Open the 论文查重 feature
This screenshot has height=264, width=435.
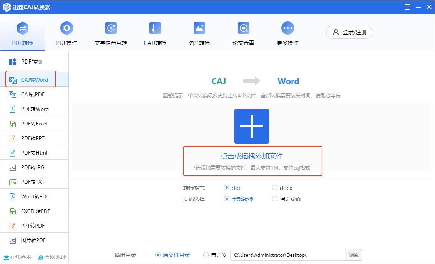(x=243, y=33)
